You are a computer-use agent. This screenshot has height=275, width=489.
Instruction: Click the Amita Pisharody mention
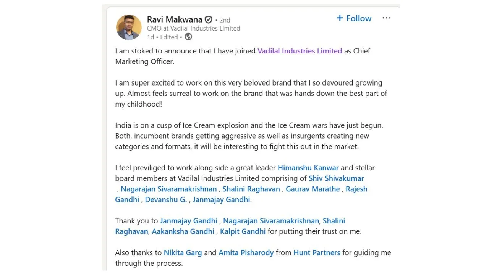[246, 253]
